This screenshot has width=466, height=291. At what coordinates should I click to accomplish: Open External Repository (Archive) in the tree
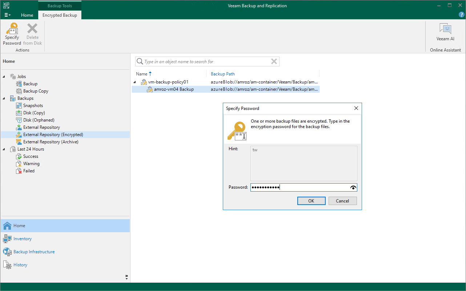click(51, 142)
